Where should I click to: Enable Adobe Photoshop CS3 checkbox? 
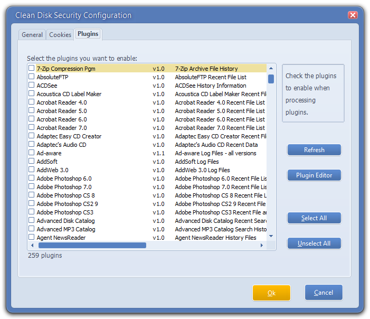coord(31,212)
